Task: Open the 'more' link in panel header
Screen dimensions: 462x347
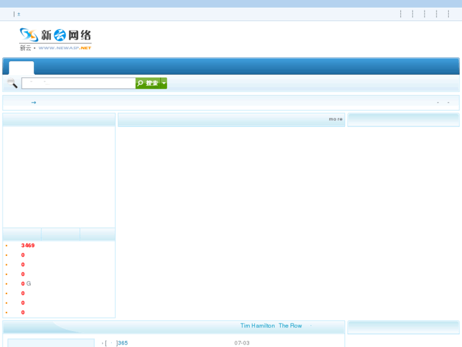Action: pos(336,119)
